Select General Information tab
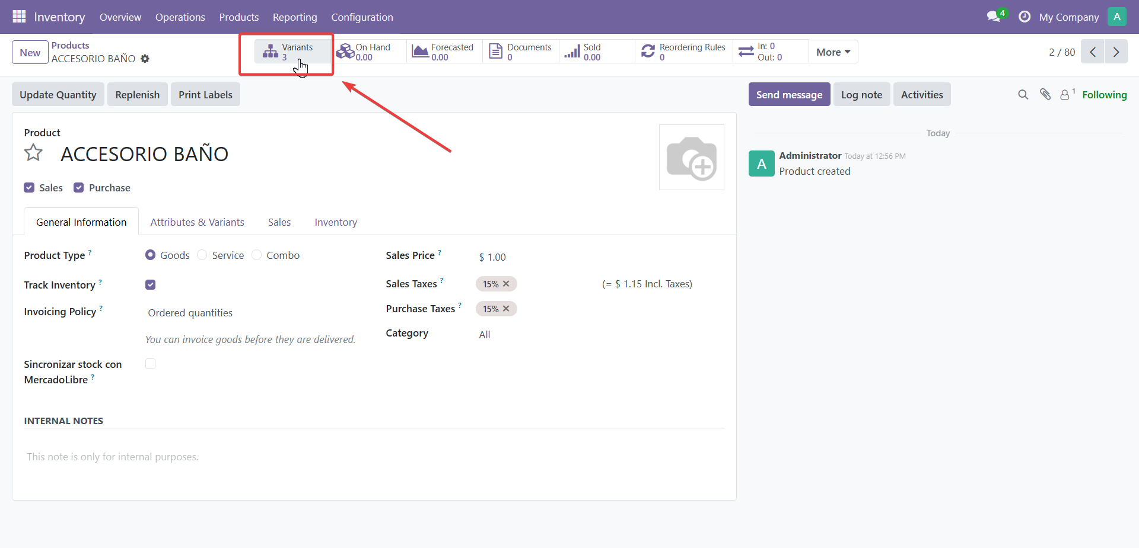Screen dimensions: 1139x548 [81, 222]
